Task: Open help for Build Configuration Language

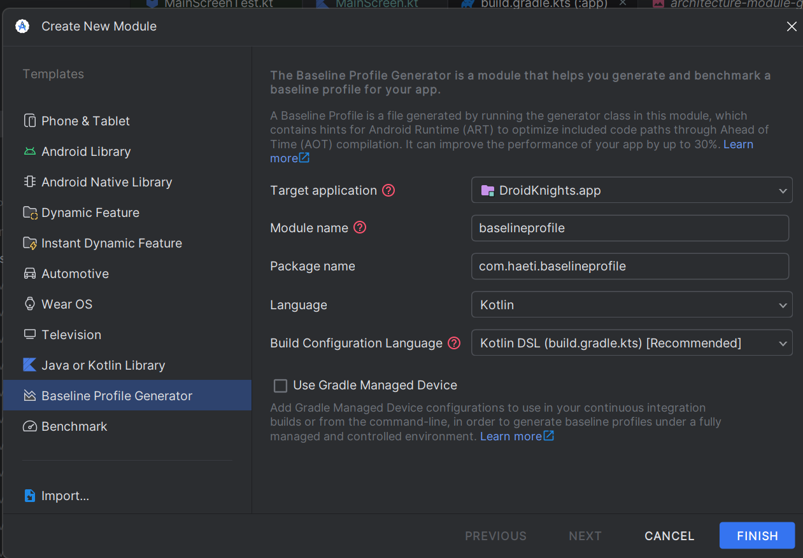Action: pos(454,343)
